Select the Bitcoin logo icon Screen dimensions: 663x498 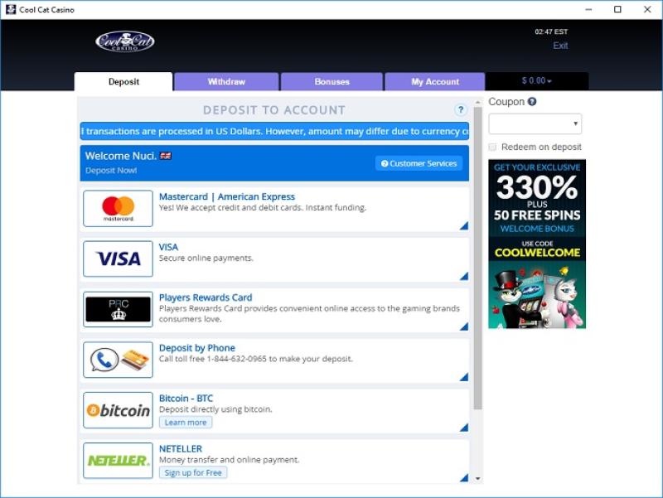[118, 410]
